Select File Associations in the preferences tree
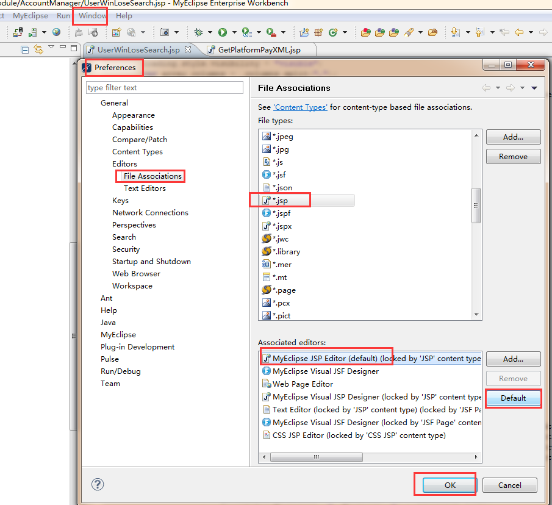The width and height of the screenshot is (552, 505). coord(152,176)
